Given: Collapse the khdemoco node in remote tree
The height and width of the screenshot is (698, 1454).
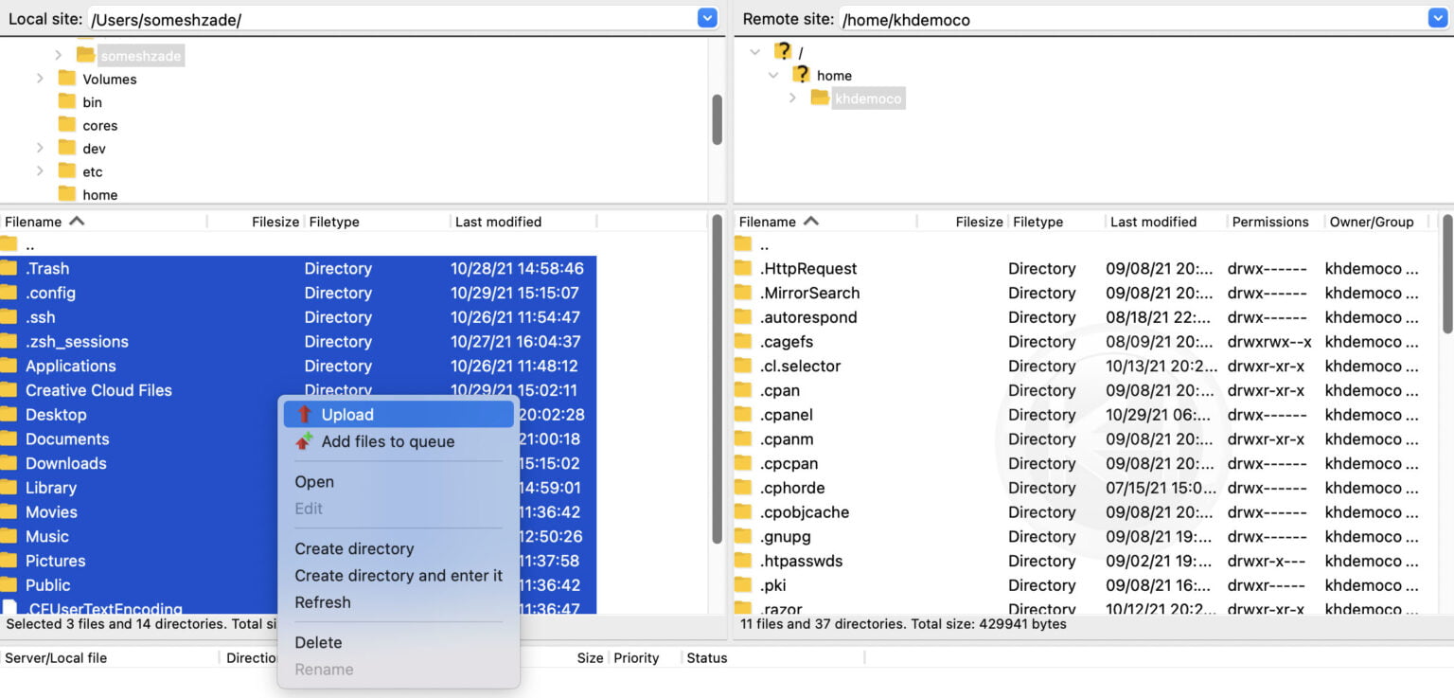Looking at the screenshot, I should (792, 98).
